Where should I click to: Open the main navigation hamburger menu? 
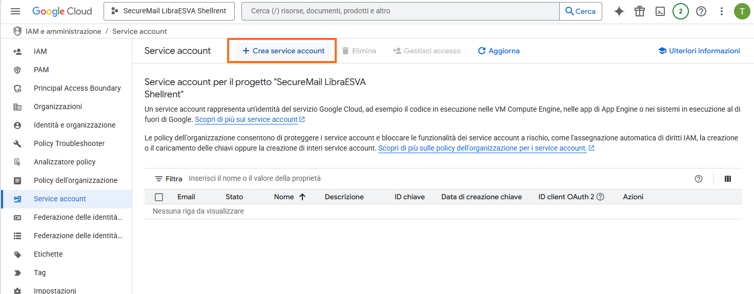click(x=15, y=11)
